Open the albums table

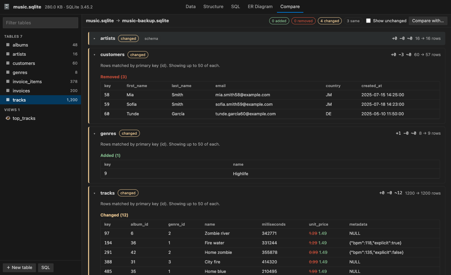click(41, 45)
